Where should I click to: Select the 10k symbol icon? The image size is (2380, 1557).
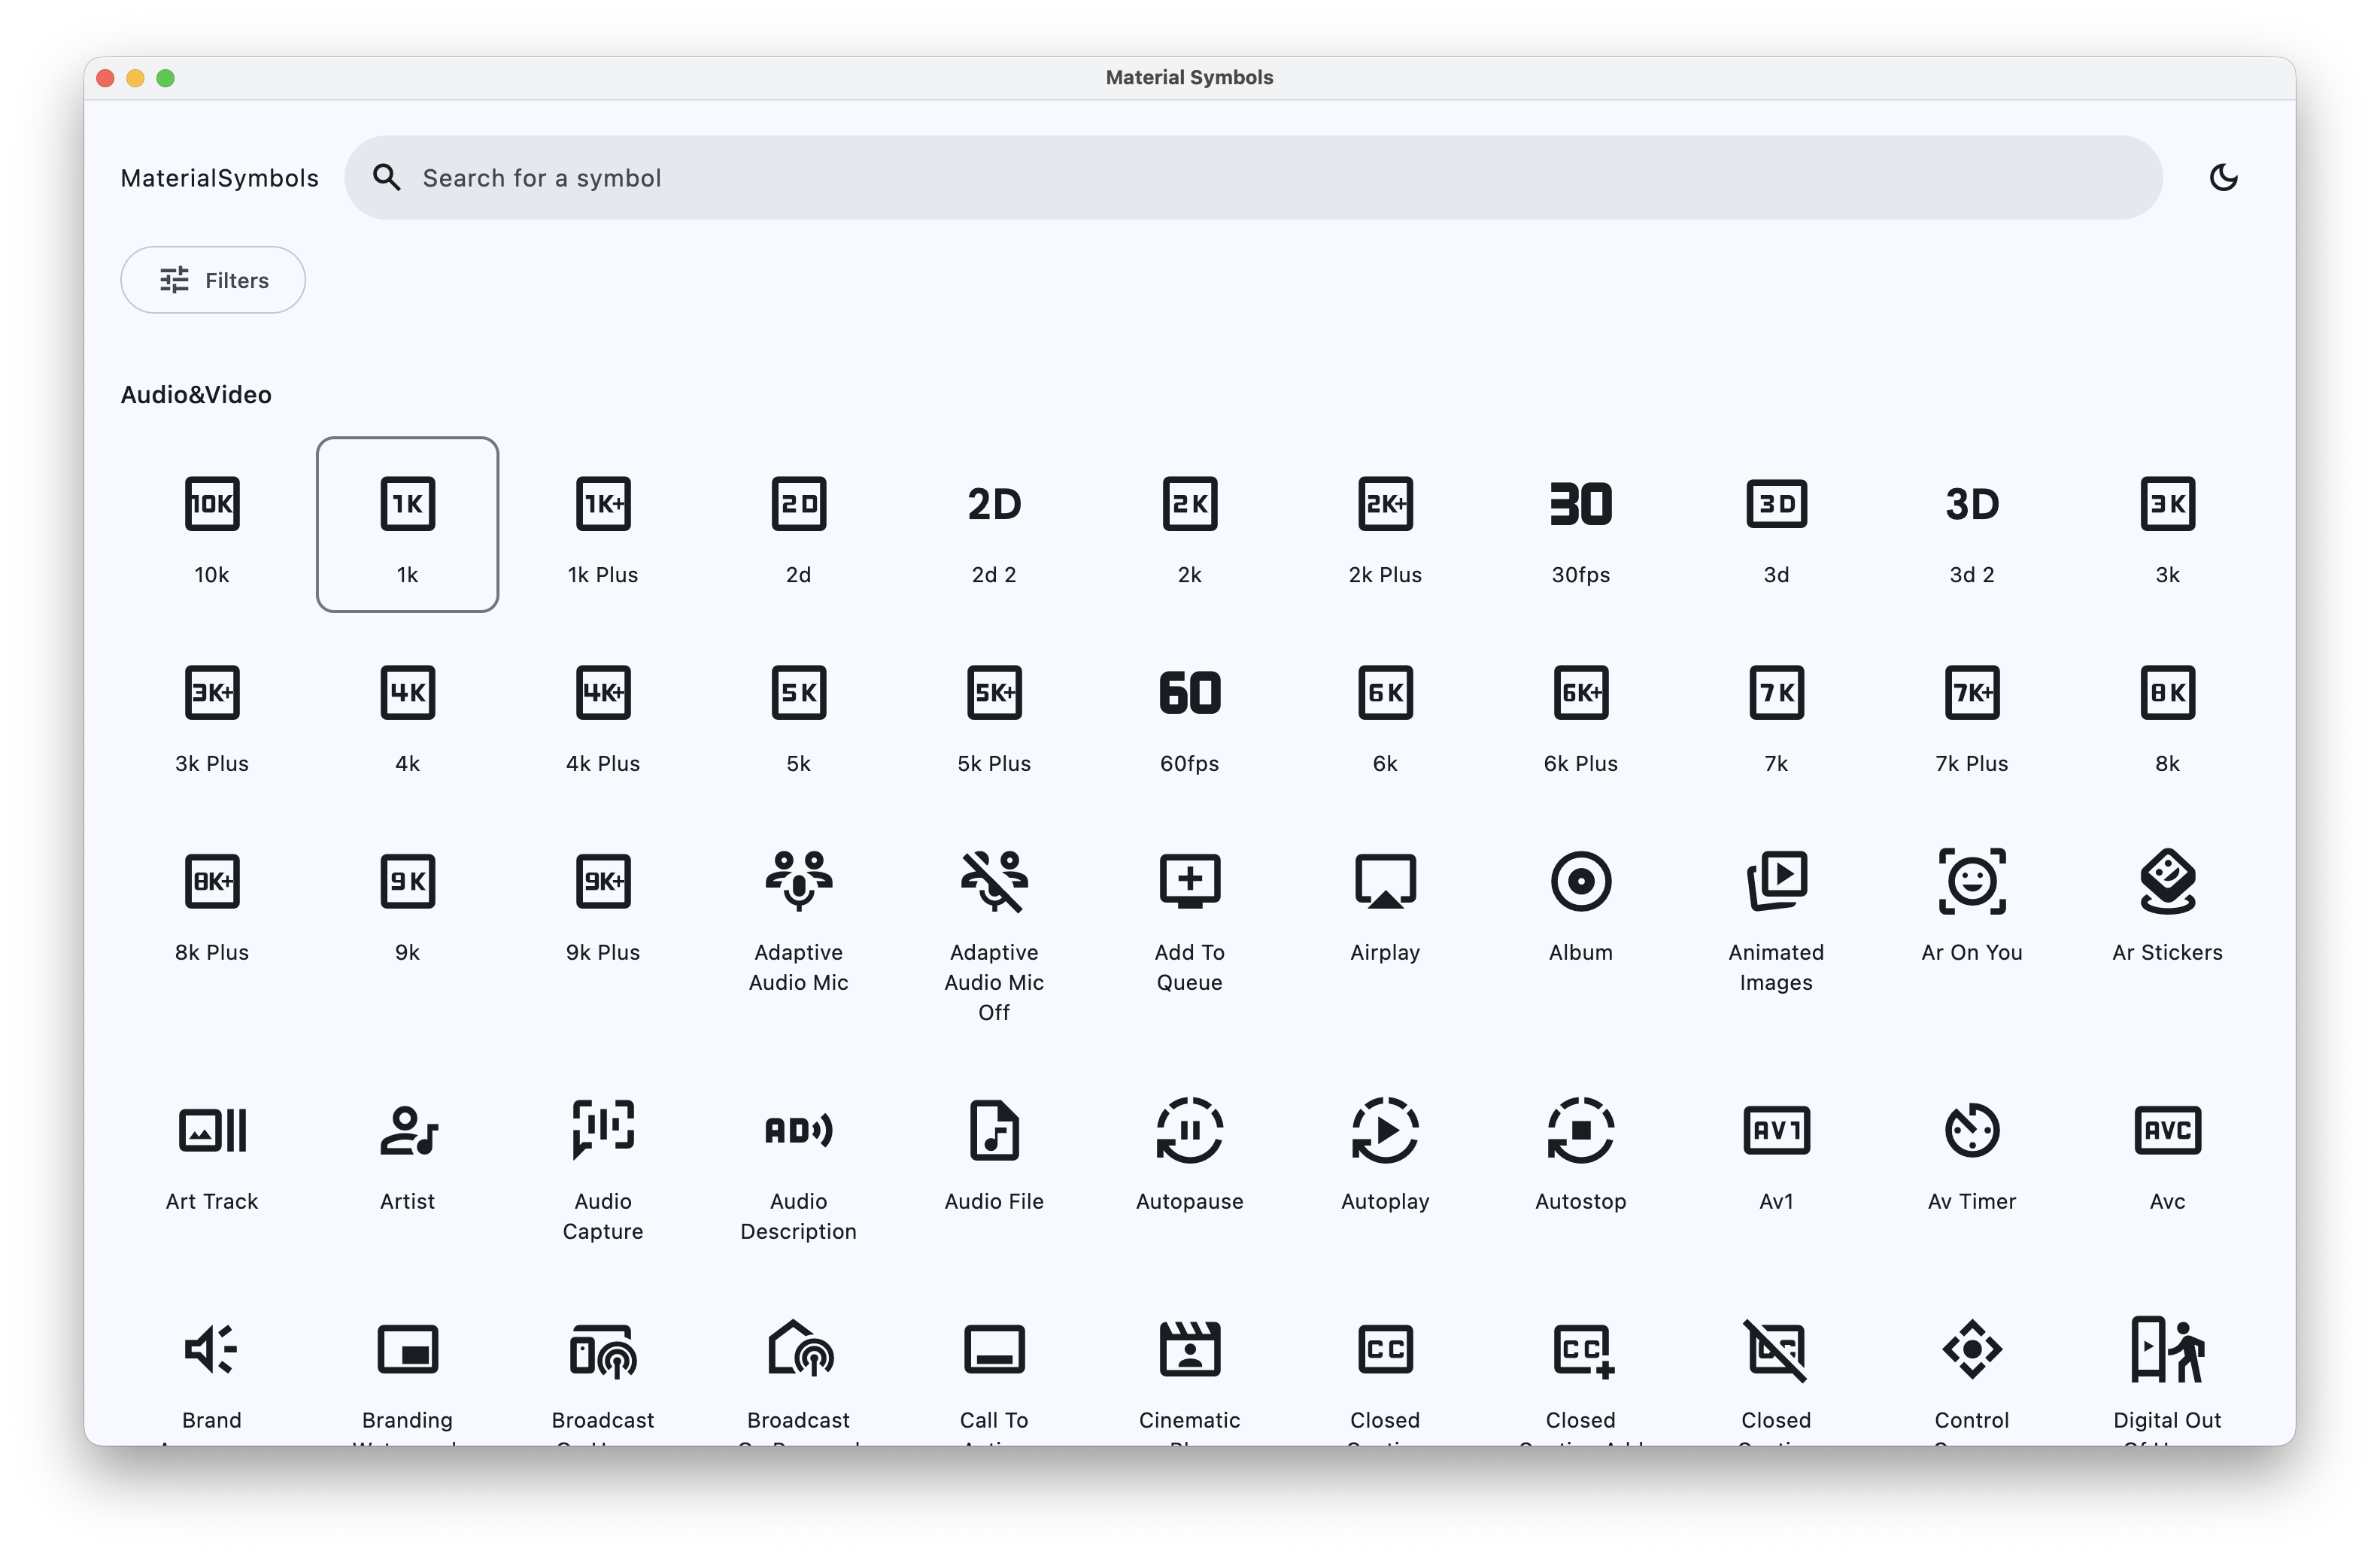point(212,503)
